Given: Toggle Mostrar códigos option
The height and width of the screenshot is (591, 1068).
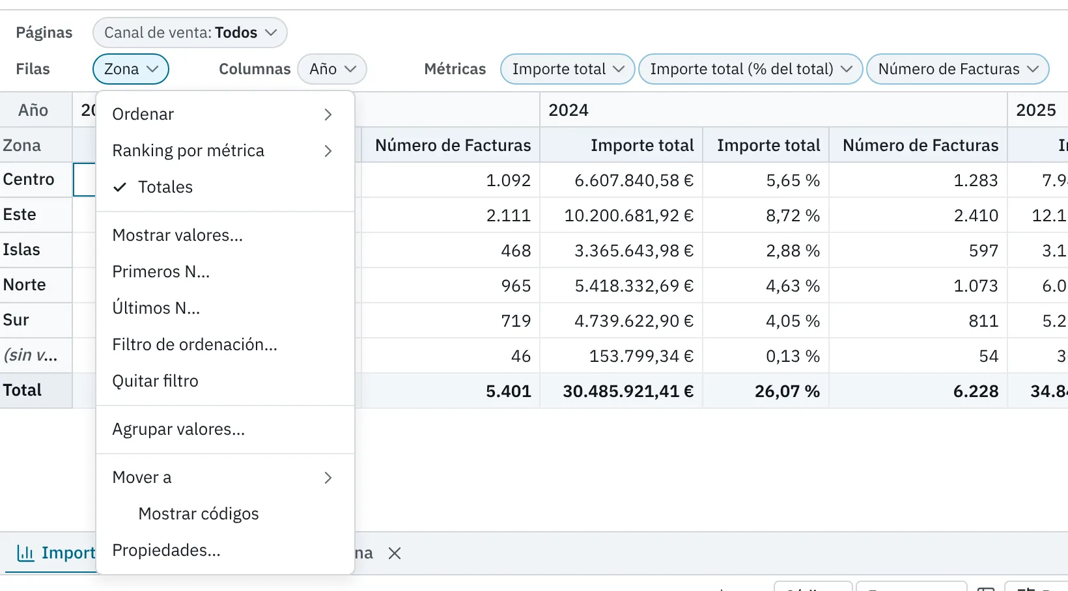Looking at the screenshot, I should 225,514.
